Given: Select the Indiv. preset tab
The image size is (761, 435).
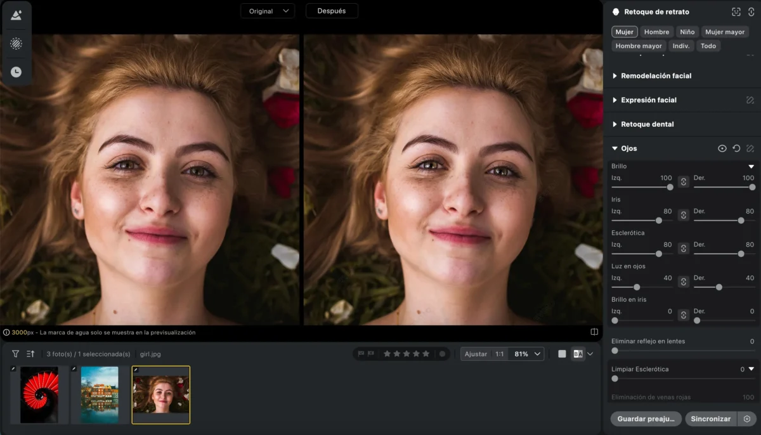Looking at the screenshot, I should pyautogui.click(x=681, y=46).
